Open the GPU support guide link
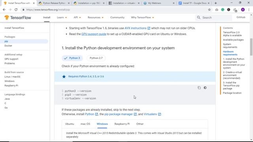253x142 pixels. (94, 34)
